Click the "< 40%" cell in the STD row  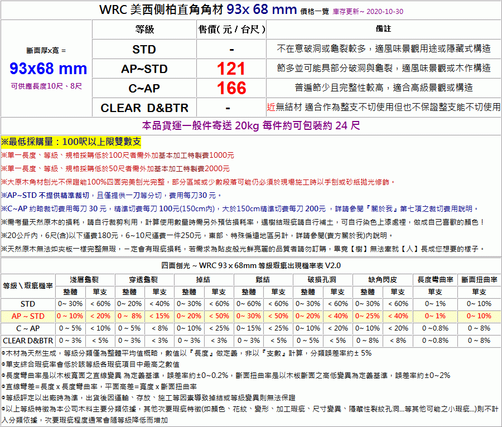[160, 304]
